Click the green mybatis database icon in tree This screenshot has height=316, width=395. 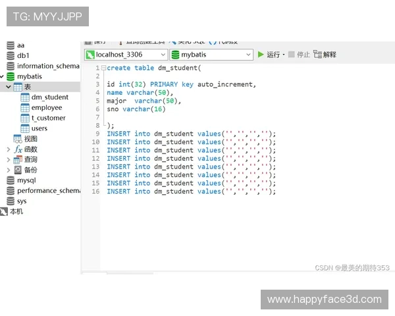11,76
